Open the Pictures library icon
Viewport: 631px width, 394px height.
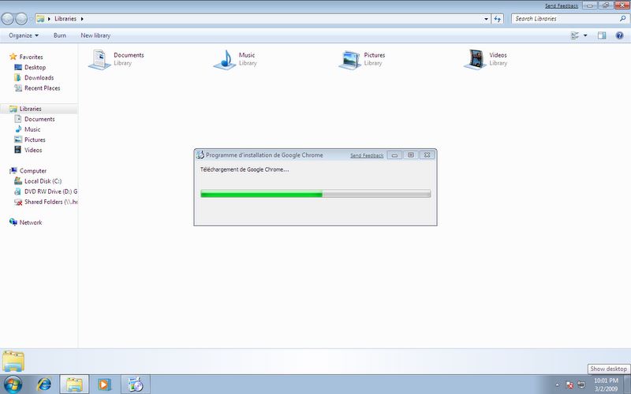coord(349,60)
